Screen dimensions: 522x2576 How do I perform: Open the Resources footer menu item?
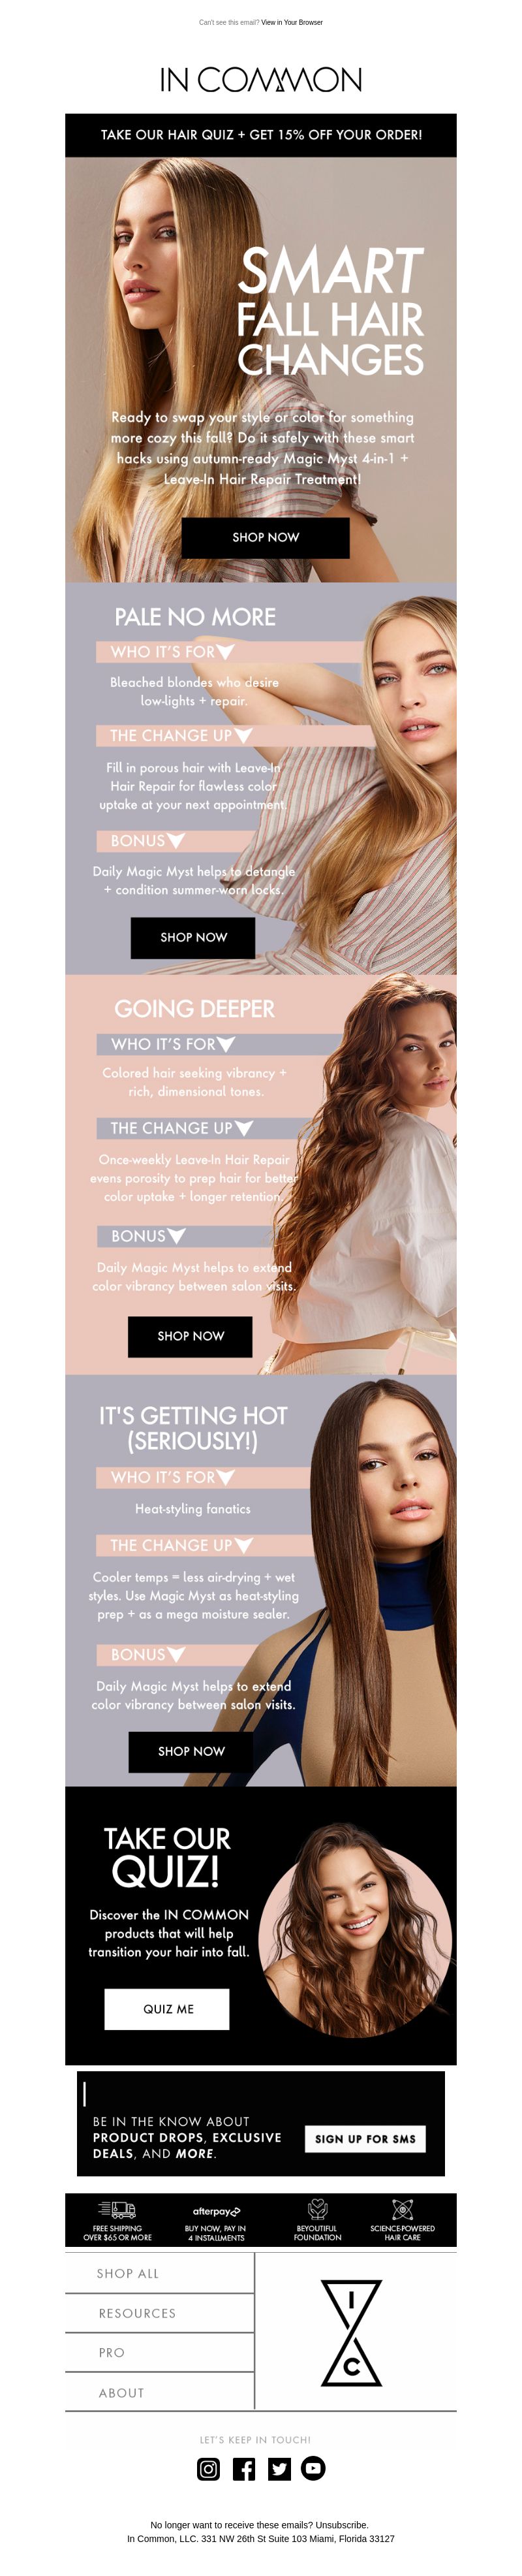160,2313
